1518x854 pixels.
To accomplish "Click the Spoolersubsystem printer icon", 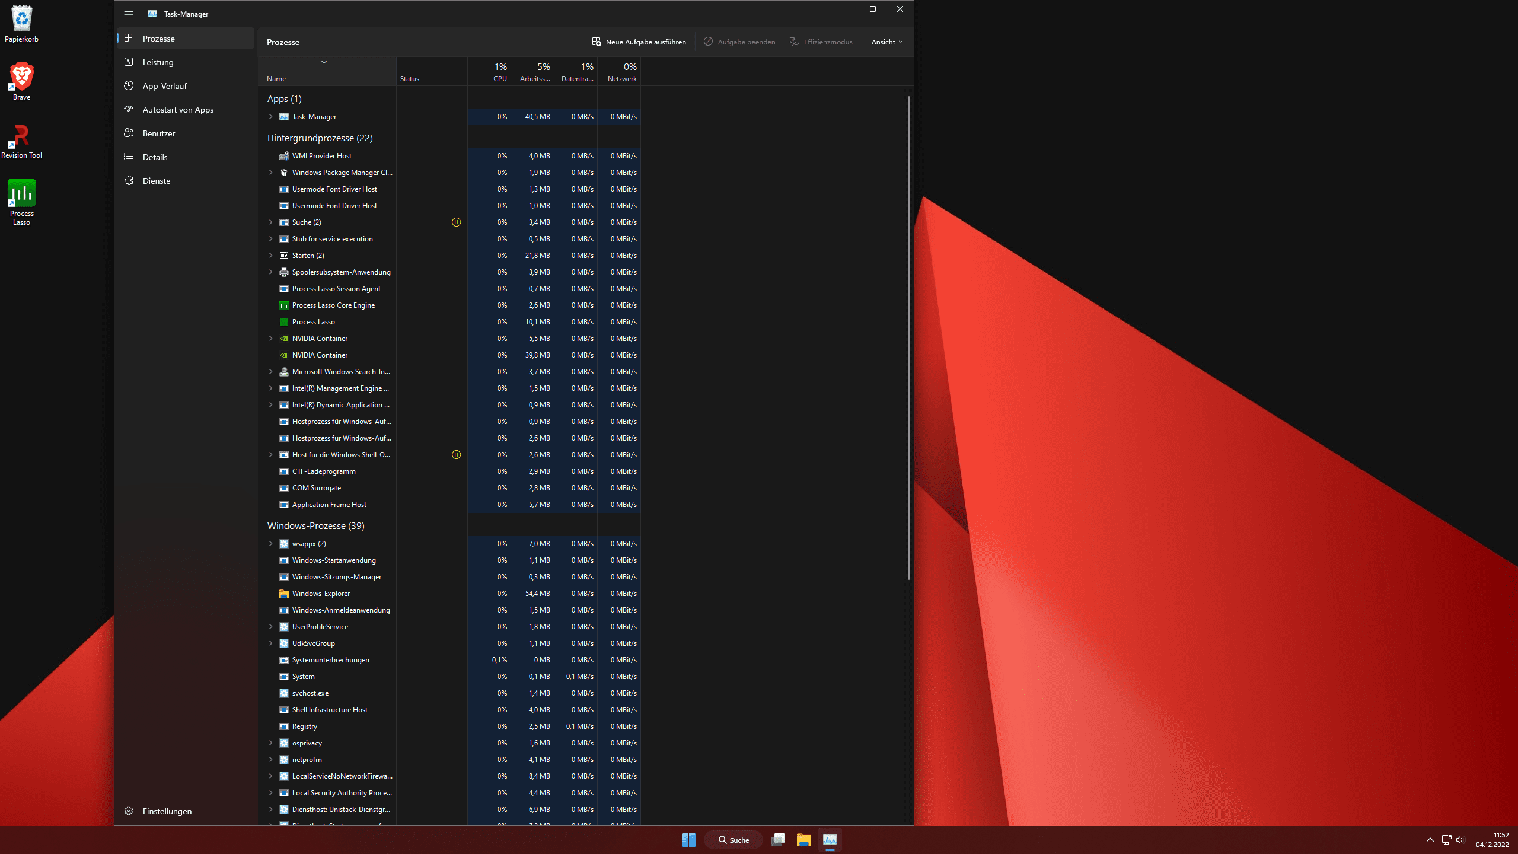I will click(284, 272).
